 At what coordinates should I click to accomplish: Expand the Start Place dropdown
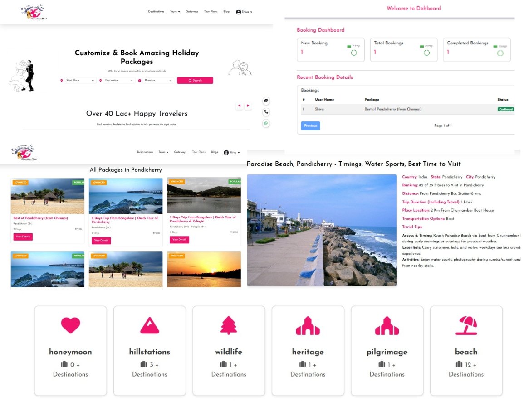click(x=78, y=81)
